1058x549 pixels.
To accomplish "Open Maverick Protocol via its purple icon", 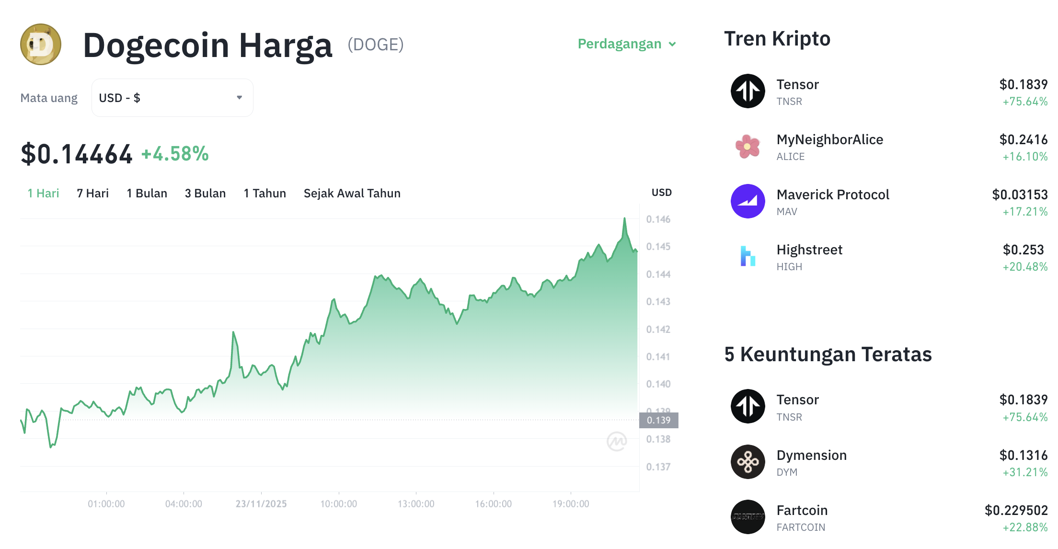I will pos(747,201).
